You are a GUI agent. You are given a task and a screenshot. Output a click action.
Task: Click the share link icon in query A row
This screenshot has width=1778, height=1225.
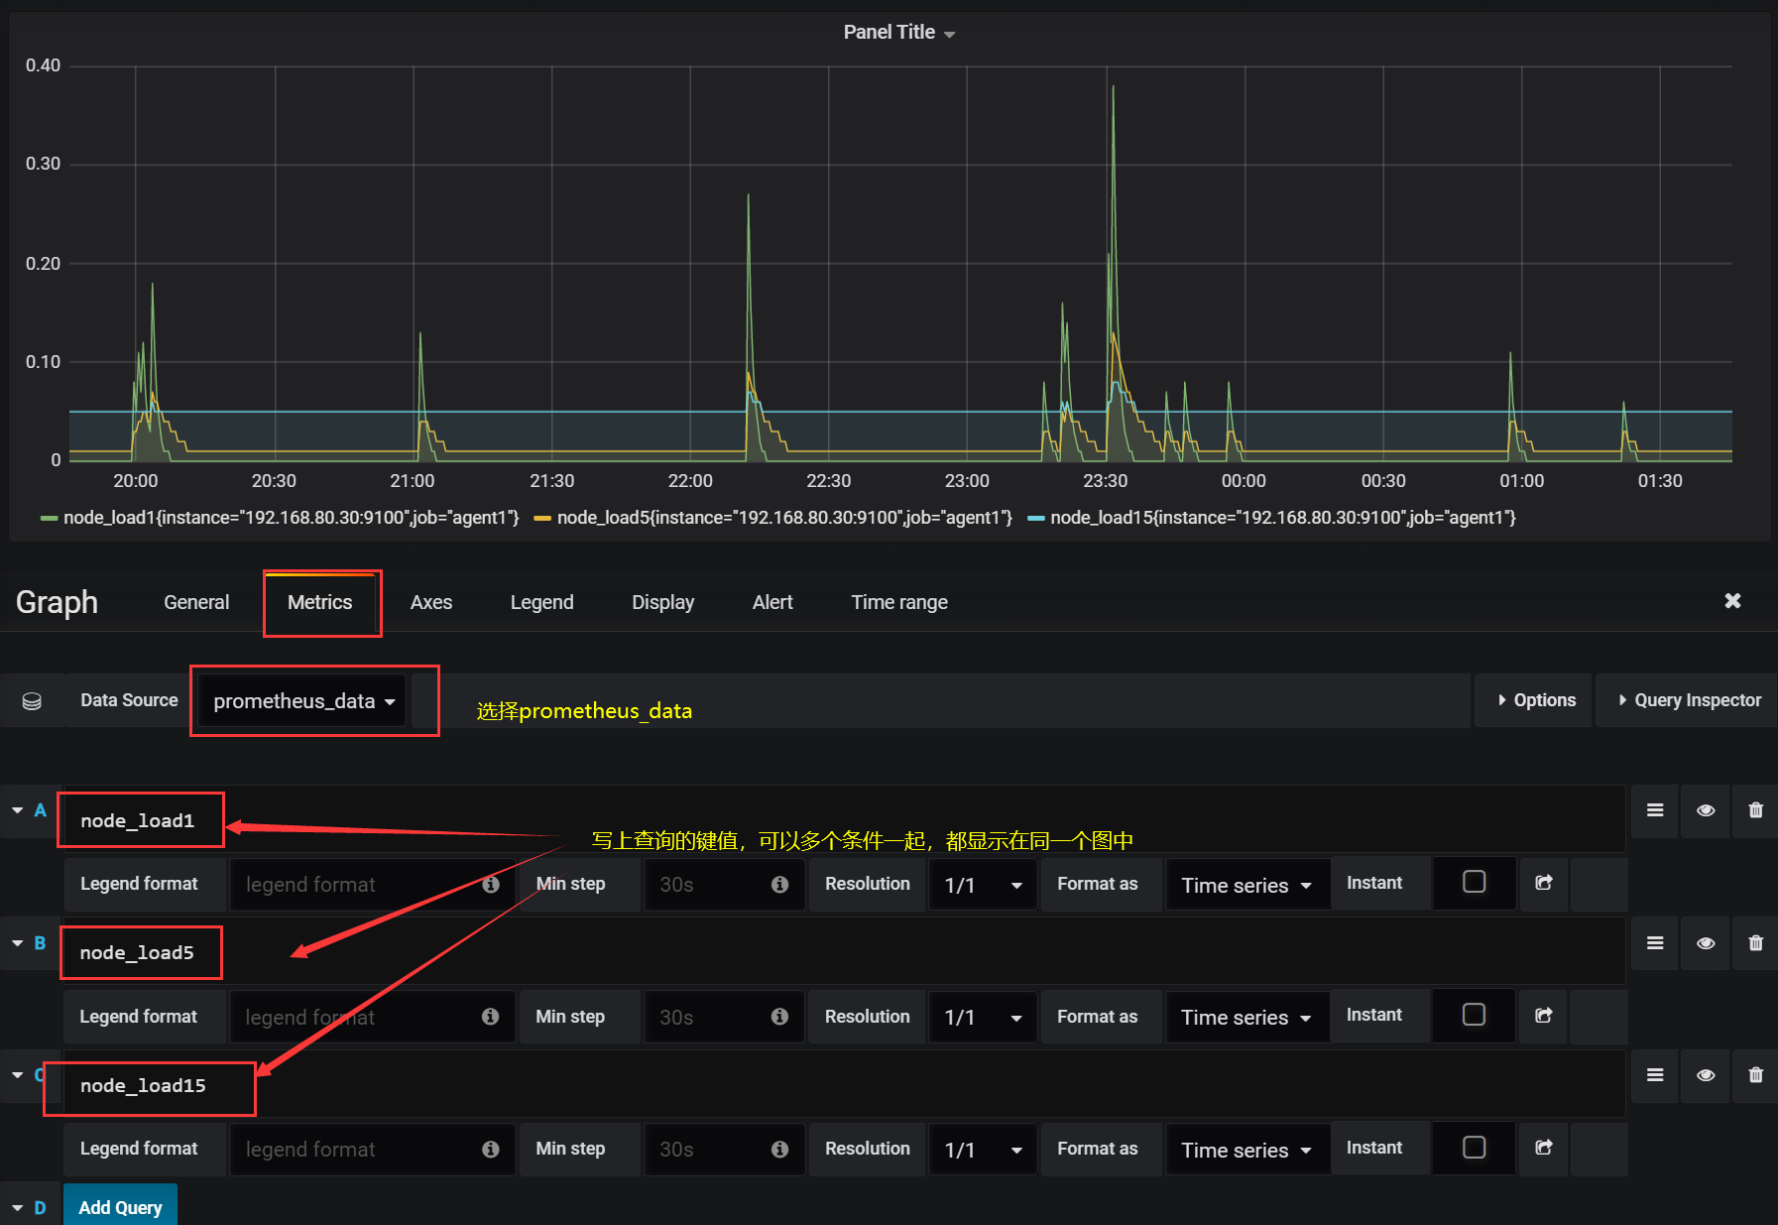[x=1544, y=883]
